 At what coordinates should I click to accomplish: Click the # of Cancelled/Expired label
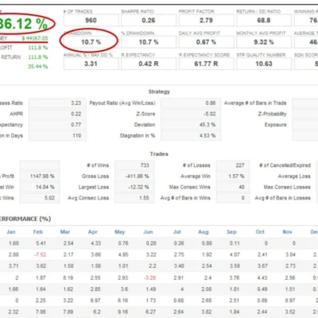[285, 165]
